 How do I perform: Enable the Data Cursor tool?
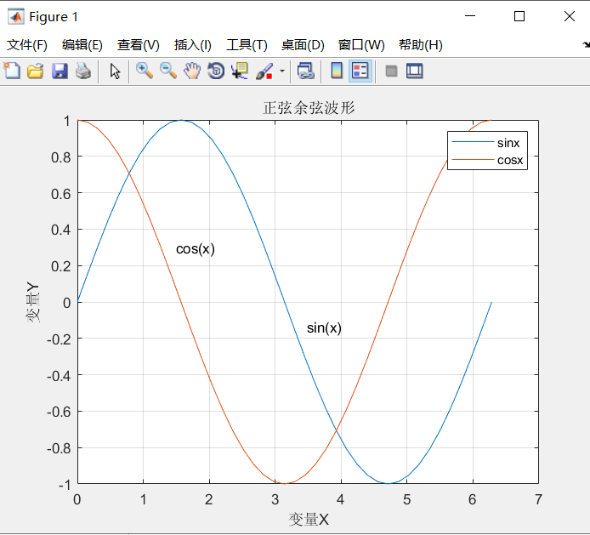coord(240,71)
